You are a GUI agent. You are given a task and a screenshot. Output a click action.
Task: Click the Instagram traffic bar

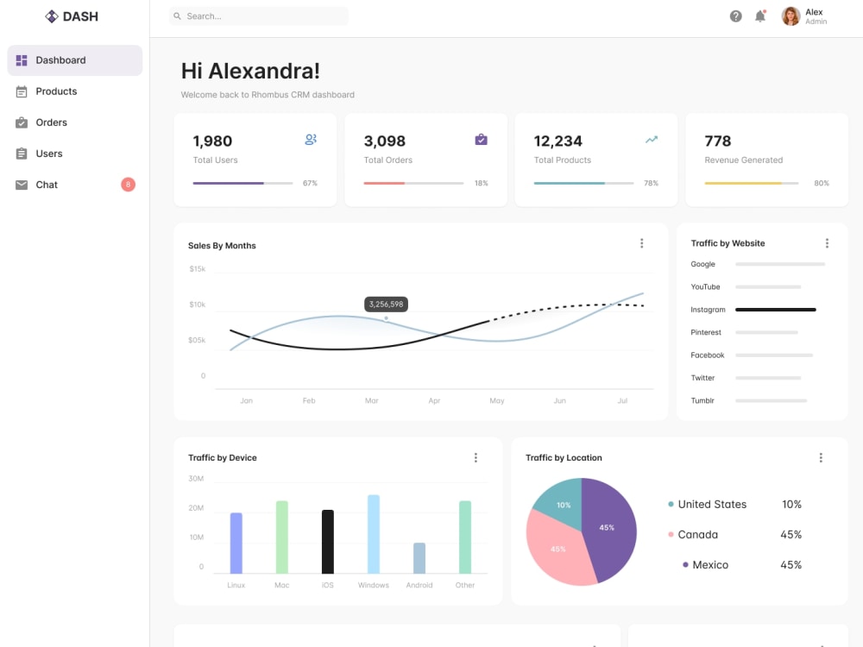coord(776,310)
